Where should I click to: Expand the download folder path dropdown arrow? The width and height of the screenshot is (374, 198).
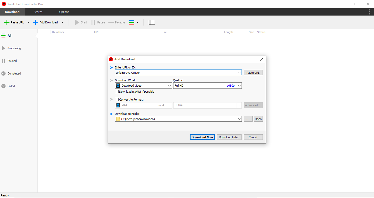click(239, 119)
